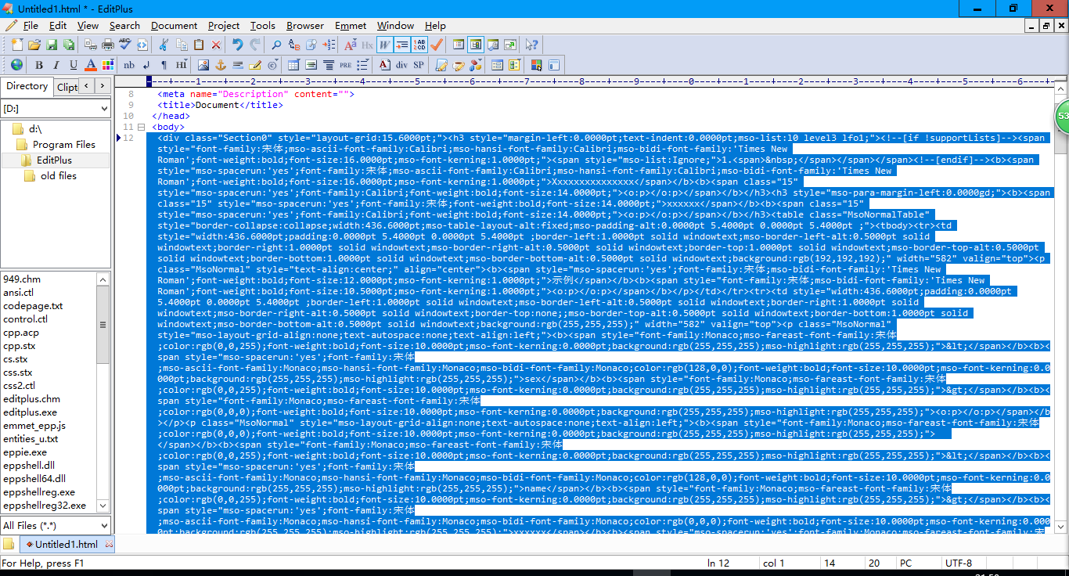Click the orange check mark icon

pos(437,45)
